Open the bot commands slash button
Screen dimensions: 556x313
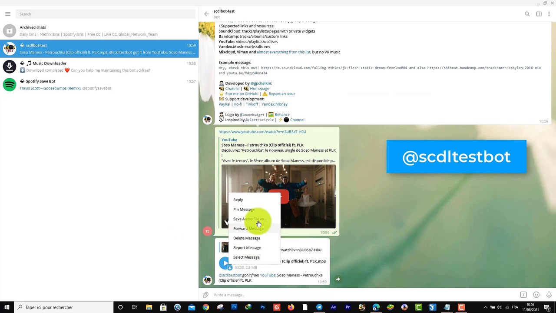[523, 295]
